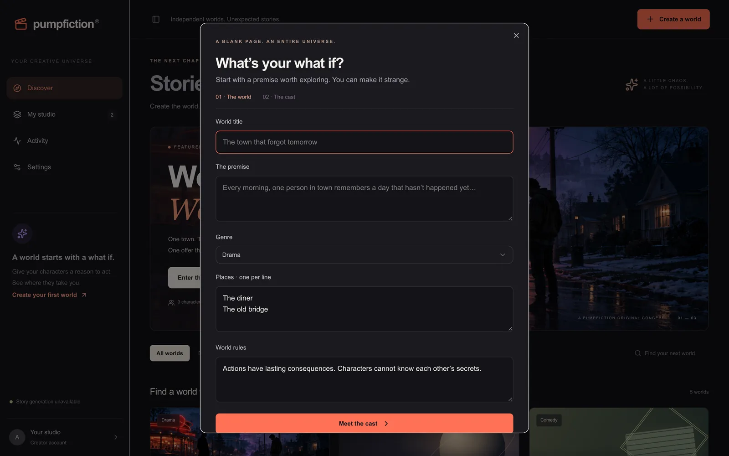Open Discover in the sidebar

[64, 88]
